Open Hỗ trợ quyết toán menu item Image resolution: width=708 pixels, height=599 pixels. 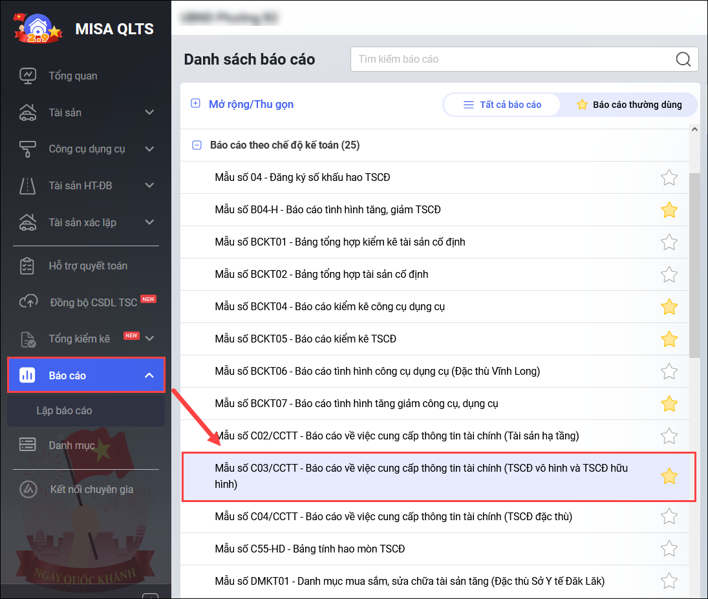coord(88,266)
